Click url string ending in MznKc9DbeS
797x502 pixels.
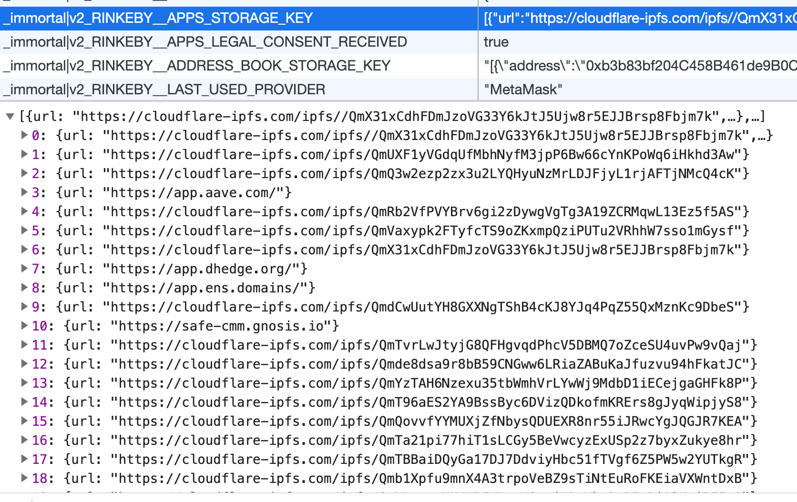(x=422, y=307)
